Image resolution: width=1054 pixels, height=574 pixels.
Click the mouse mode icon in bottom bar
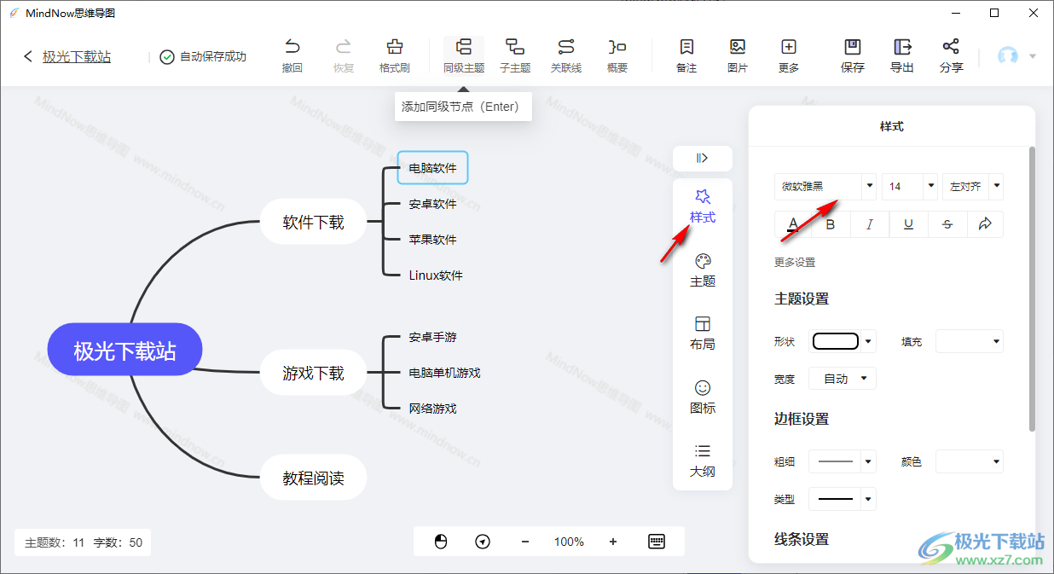(441, 542)
